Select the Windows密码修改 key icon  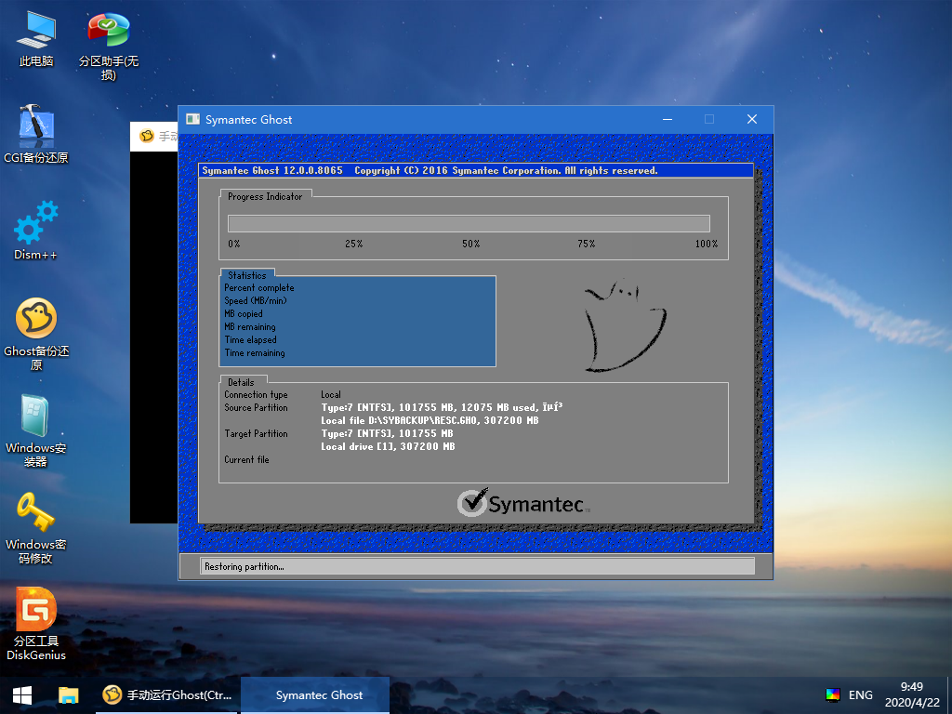pos(36,527)
